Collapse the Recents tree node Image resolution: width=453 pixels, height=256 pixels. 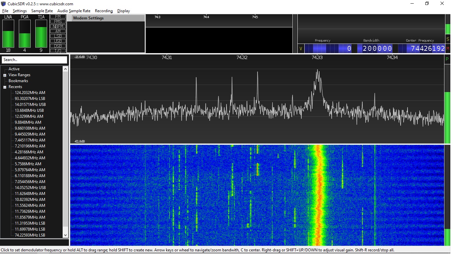5,87
